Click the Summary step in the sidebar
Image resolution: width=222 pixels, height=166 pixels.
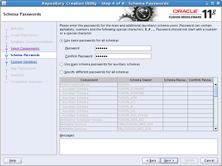tap(18, 75)
